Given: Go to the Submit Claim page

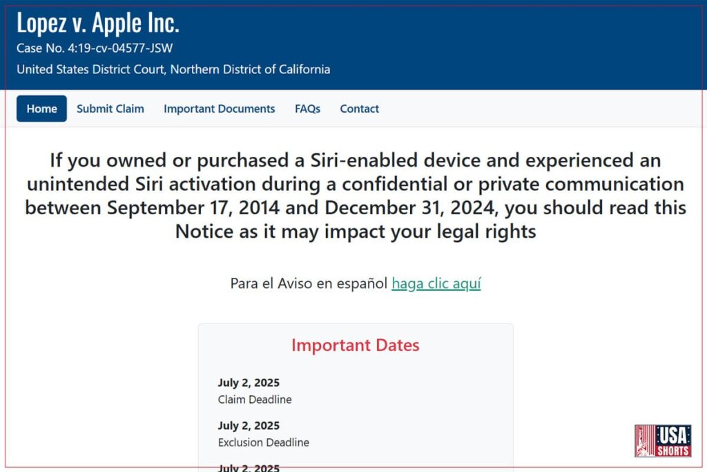Looking at the screenshot, I should [x=110, y=108].
